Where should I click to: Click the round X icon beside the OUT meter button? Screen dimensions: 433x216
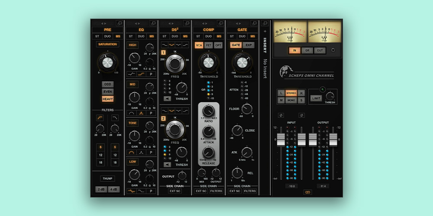pyautogui.click(x=333, y=51)
